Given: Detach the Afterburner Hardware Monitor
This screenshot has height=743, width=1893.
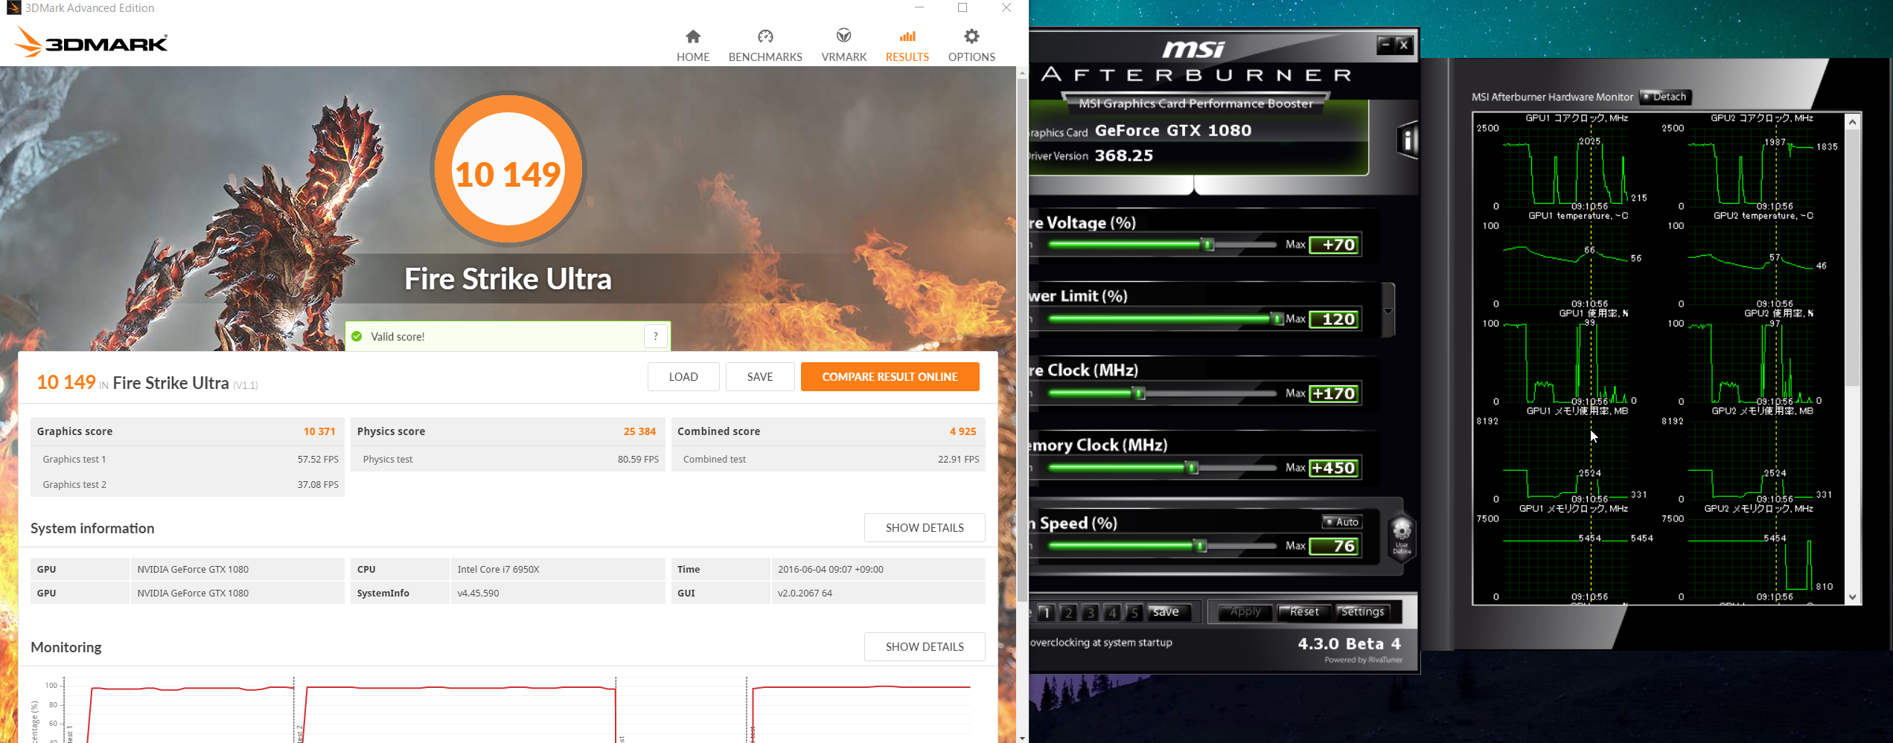Looking at the screenshot, I should click(1666, 97).
